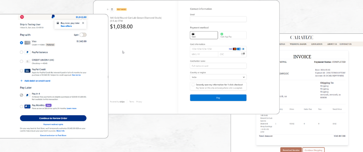
Task: Click the Download Invoice button
Action: (x=291, y=150)
